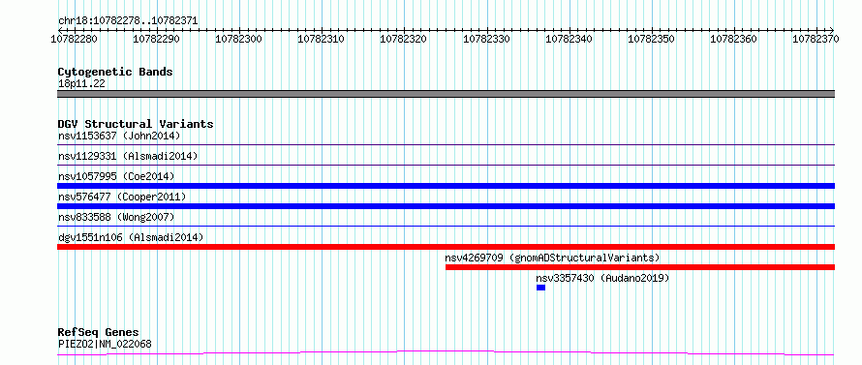
Task: Click the gray 18p11.22 cytogenetic band
Action: (x=446, y=94)
